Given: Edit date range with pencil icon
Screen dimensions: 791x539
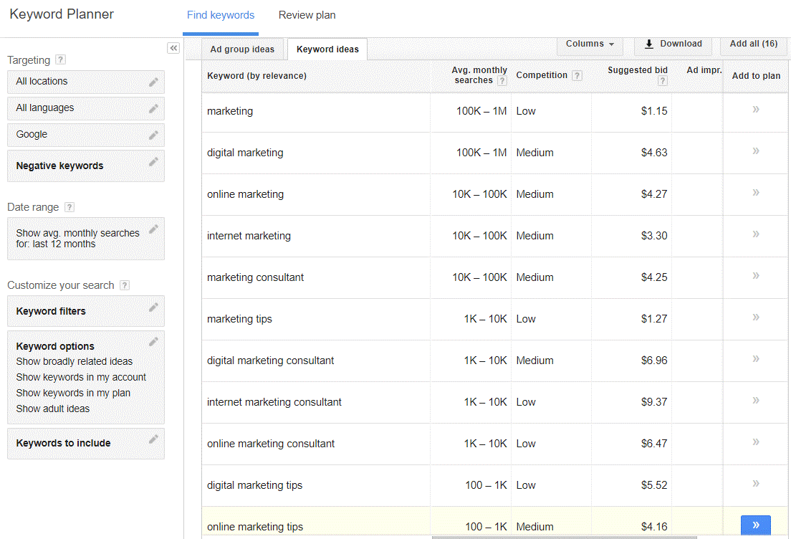Looking at the screenshot, I should (x=154, y=229).
